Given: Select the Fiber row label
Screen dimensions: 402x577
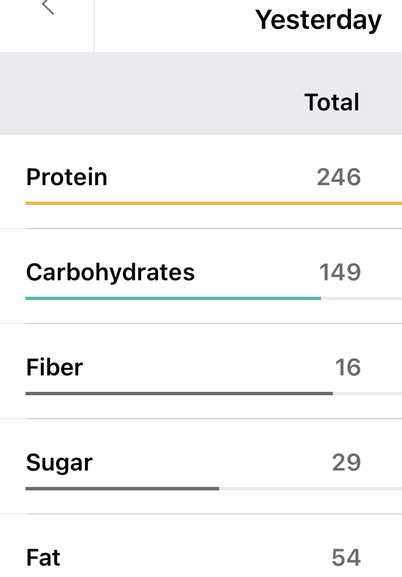Looking at the screenshot, I should [54, 367].
